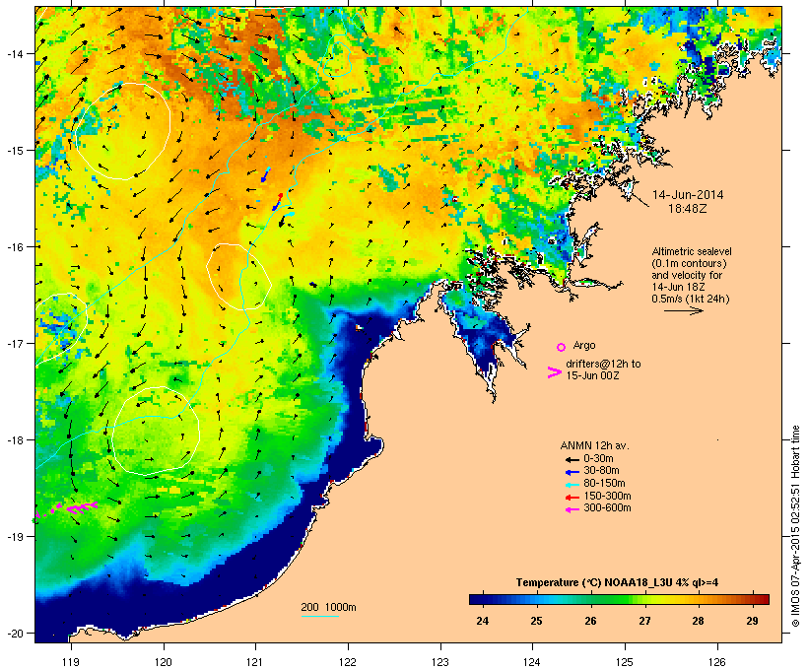The height and width of the screenshot is (670, 808).
Task: Click the magenta 300-600m current arrows on the map near -18.7
Action: click(x=67, y=508)
